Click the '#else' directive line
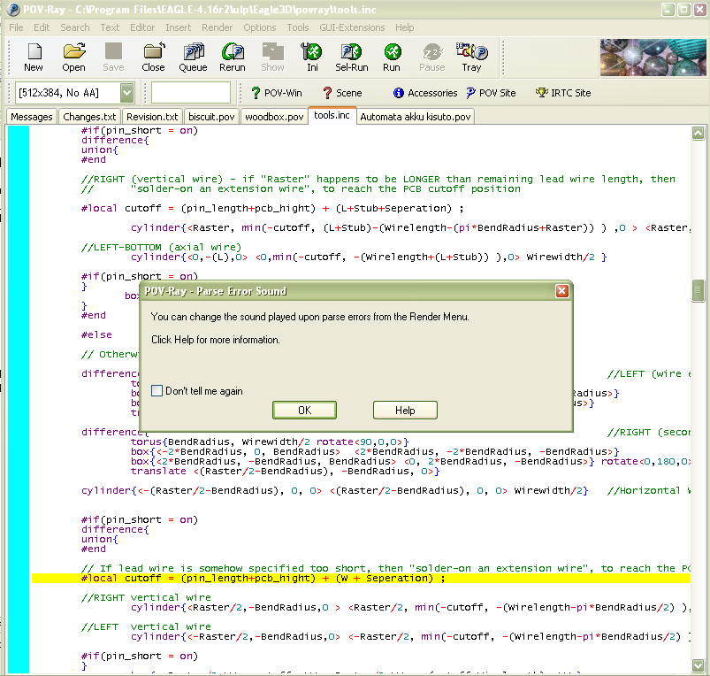 96,334
